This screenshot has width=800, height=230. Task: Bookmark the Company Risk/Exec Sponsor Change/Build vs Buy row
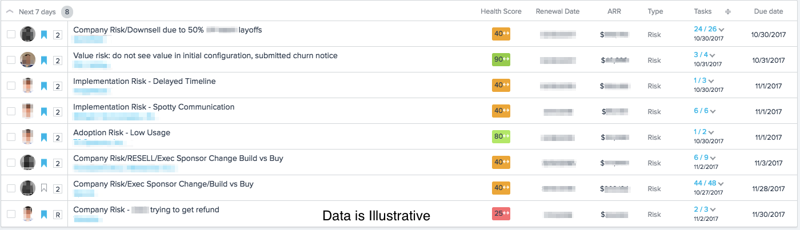pyautogui.click(x=44, y=188)
